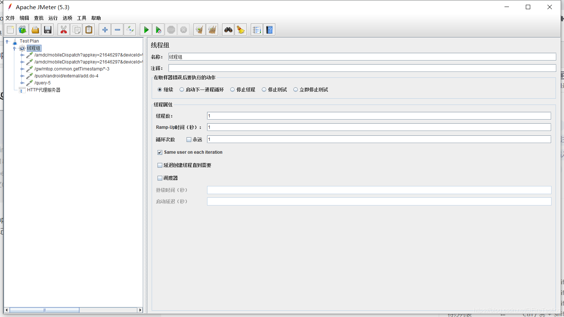Click the 线程数 input field

pyautogui.click(x=379, y=116)
